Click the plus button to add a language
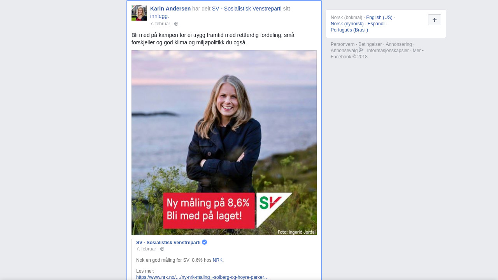This screenshot has height=280, width=498. [x=435, y=20]
